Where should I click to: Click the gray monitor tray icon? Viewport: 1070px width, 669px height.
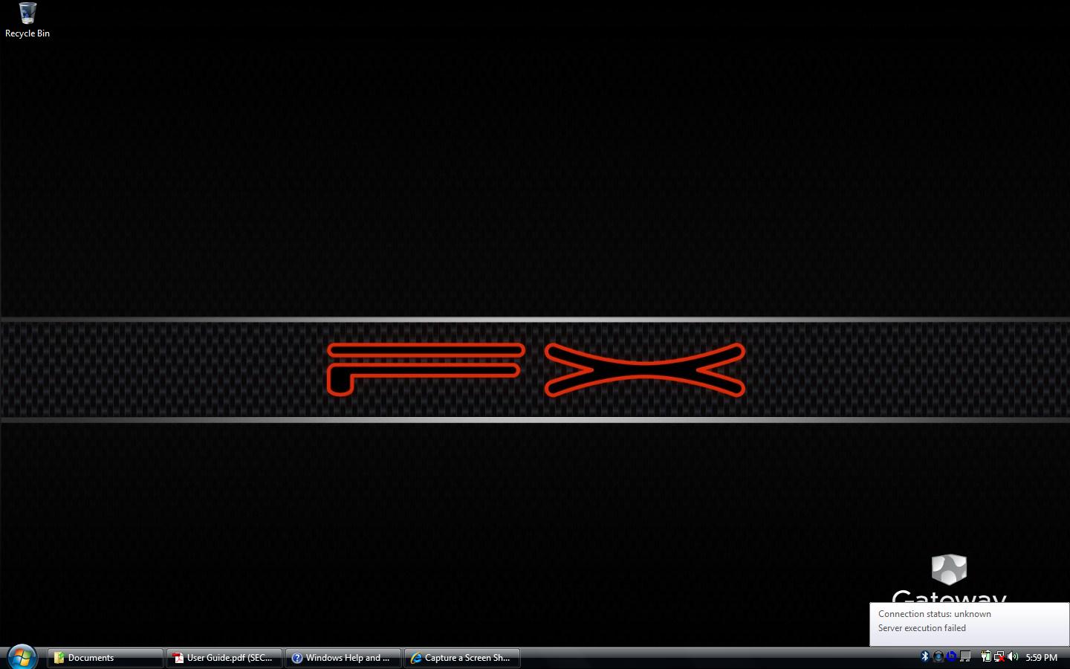click(x=965, y=656)
